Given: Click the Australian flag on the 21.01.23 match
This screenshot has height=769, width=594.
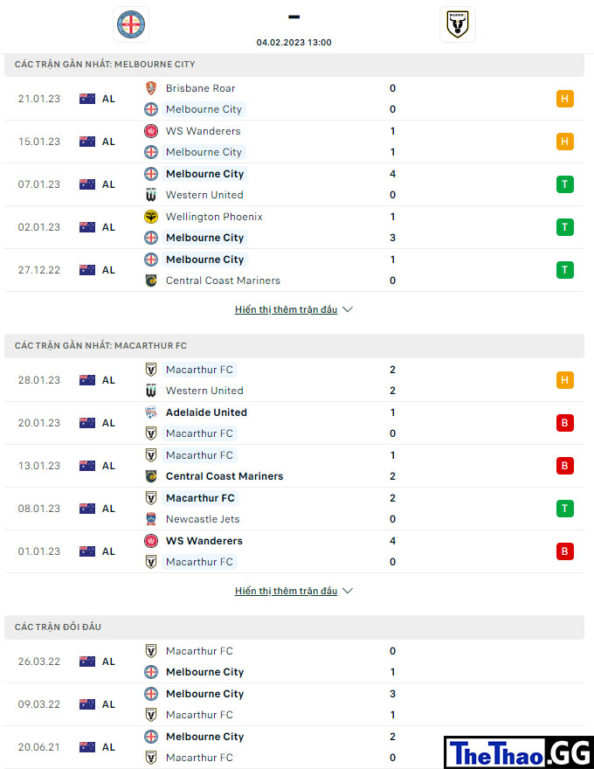Looking at the screenshot, I should (87, 99).
